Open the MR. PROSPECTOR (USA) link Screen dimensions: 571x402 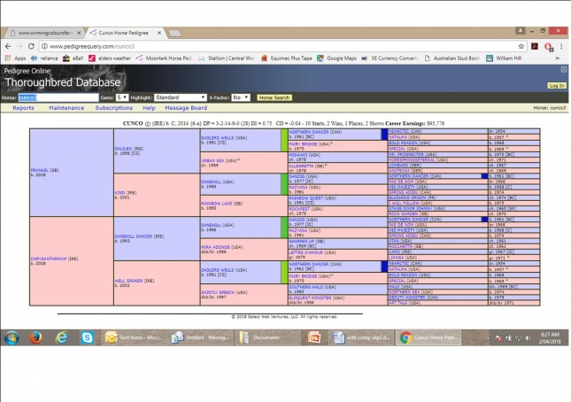[413, 154]
